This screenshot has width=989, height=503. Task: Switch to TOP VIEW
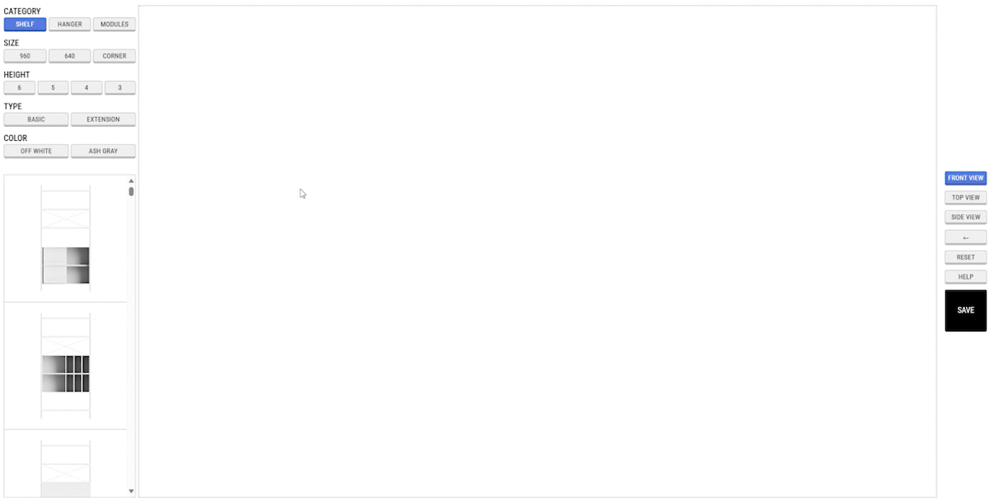pos(966,198)
